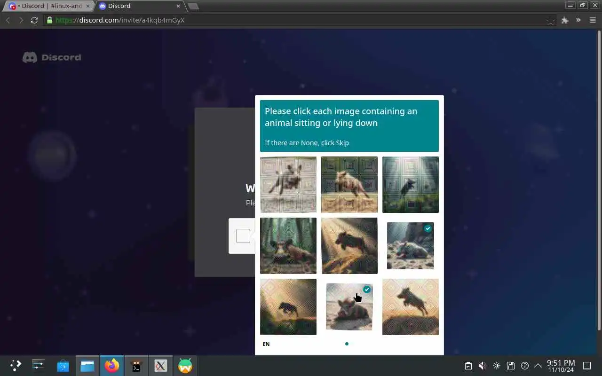The image size is (602, 376).
Task: Go forward in browser history
Action: pyautogui.click(x=21, y=20)
